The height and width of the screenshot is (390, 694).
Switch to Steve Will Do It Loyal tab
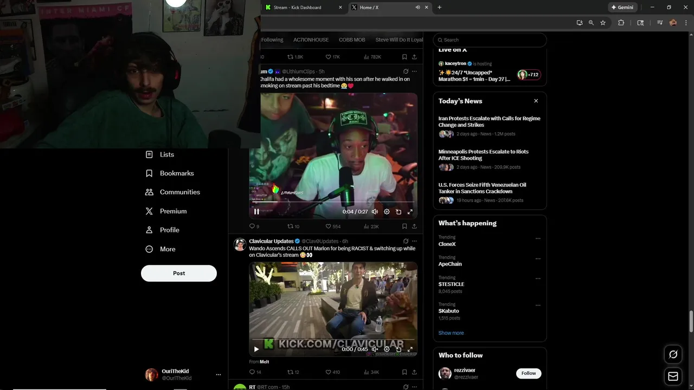(399, 40)
